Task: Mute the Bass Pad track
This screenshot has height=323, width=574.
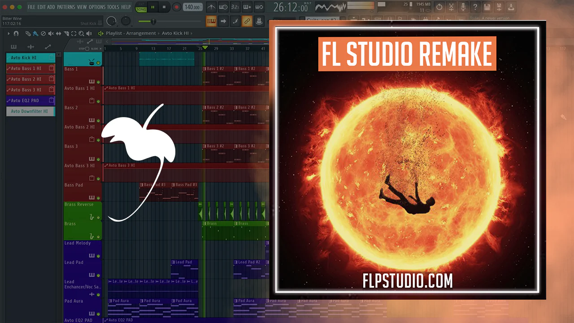Action: [x=98, y=198]
